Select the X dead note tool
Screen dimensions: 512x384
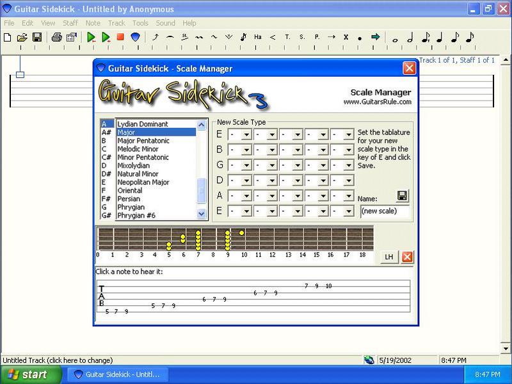pos(346,37)
